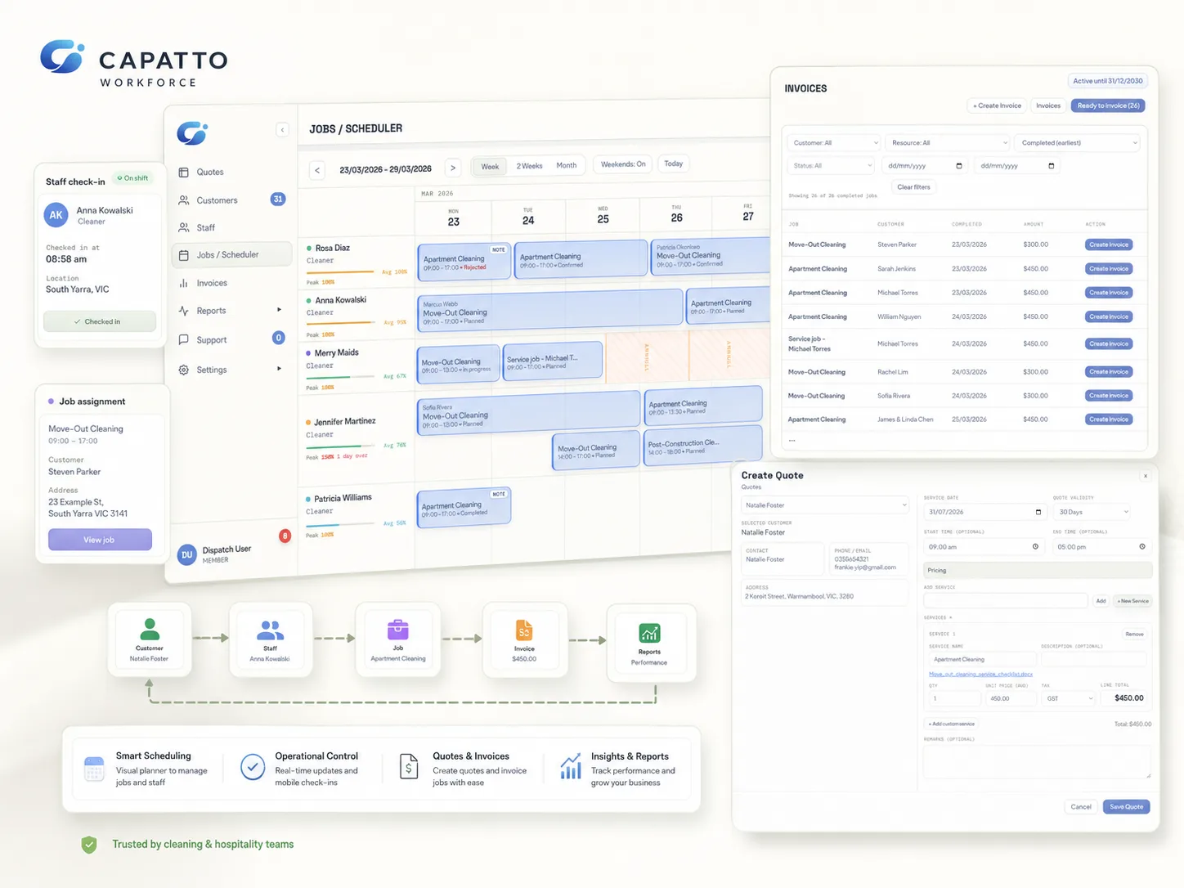Switch scheduler to Week view
This screenshot has height=888, width=1184.
[490, 167]
